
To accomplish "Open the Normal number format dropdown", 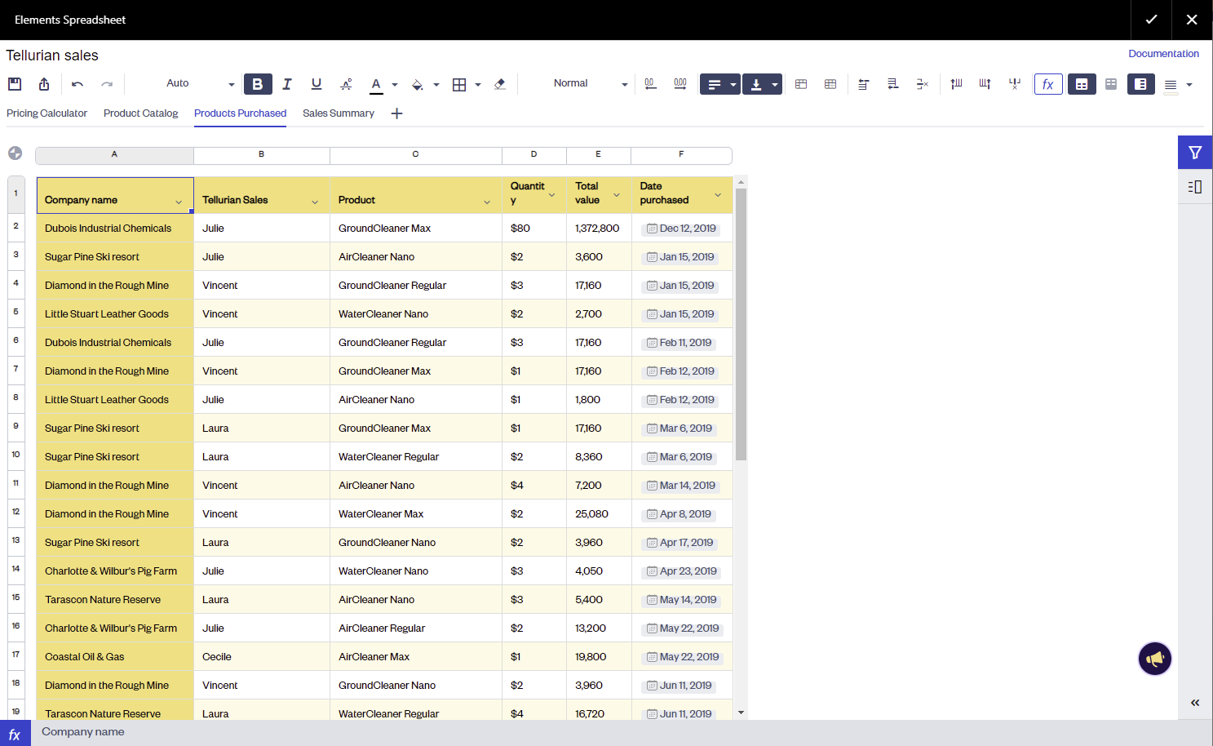I will pyautogui.click(x=624, y=84).
